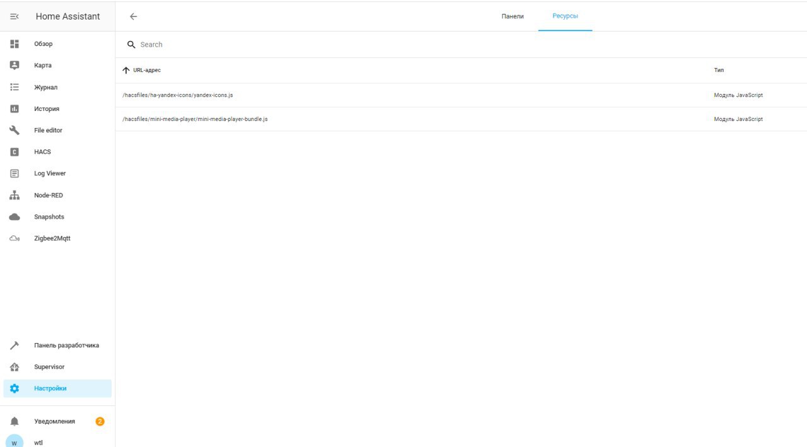Click the Уведомления bell icon
The width and height of the screenshot is (807, 447).
click(x=15, y=421)
